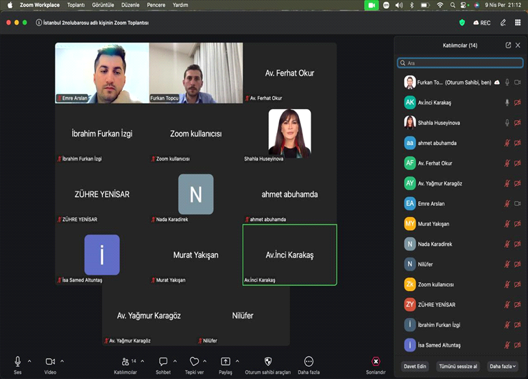Image resolution: width=528 pixels, height=379 pixels.
Task: Click in the Ara search field
Action: [460, 63]
